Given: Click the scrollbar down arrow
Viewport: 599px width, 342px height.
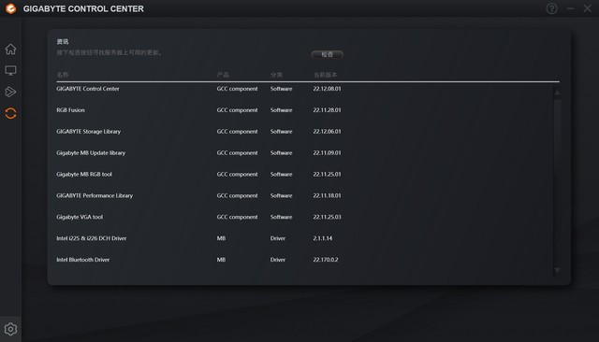Looking at the screenshot, I should click(x=557, y=270).
